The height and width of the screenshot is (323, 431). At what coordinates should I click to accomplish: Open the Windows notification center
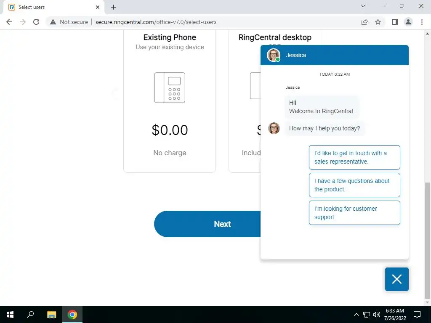tap(417, 315)
